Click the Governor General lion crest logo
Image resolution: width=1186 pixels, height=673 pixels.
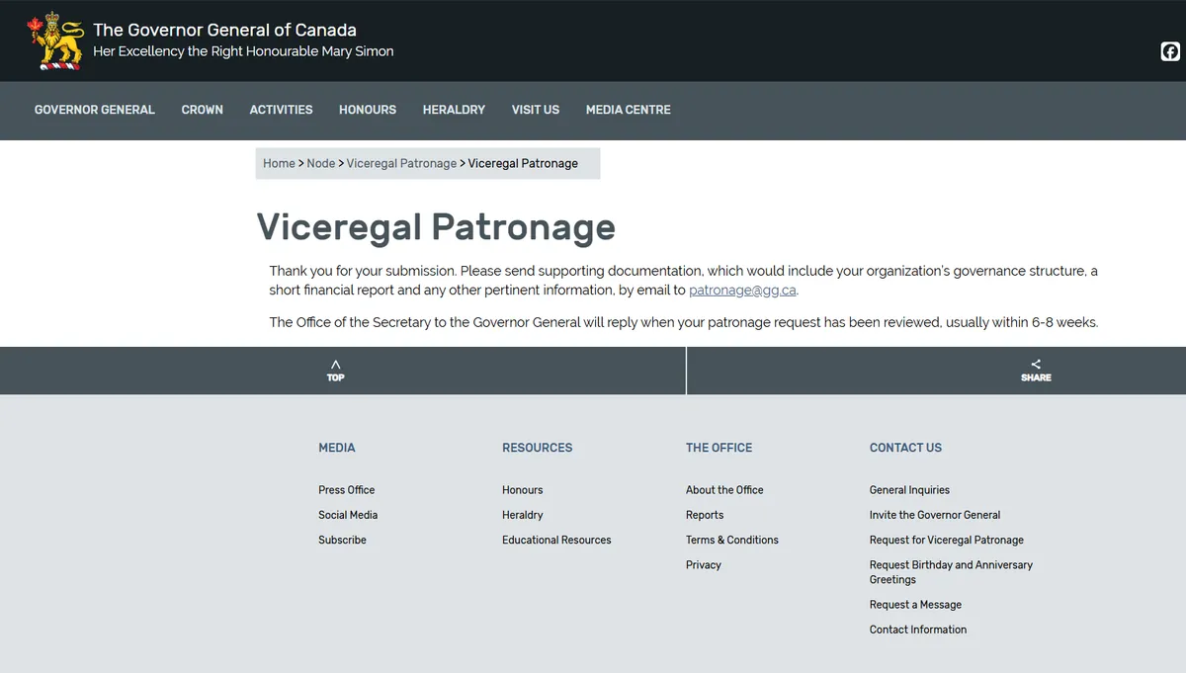(55, 41)
